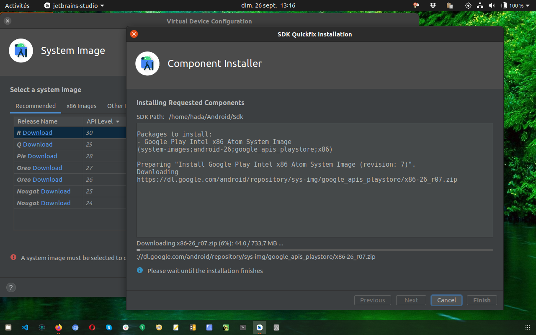Open the terminal from the dock
The width and height of the screenshot is (536, 335).
pyautogui.click(x=243, y=327)
